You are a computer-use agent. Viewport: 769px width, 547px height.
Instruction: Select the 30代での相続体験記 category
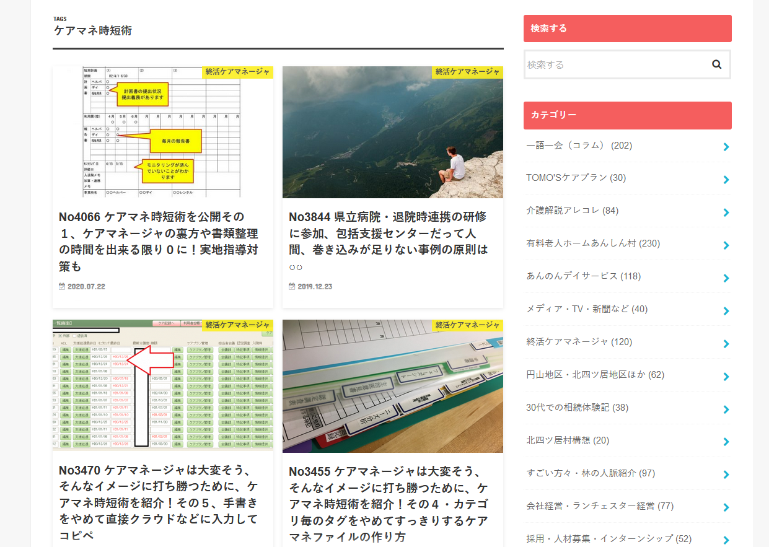click(x=577, y=408)
